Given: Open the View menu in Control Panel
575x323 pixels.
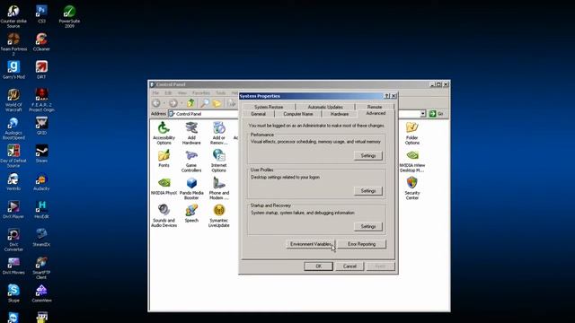Looking at the screenshot, I should pos(182,93).
